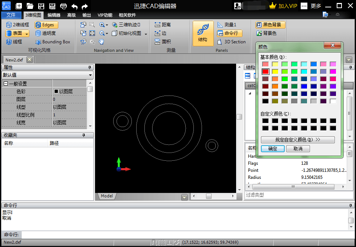This screenshot has height=247, width=356.
Task: Select the pan hand tool icon
Action: pyautogui.click(x=101, y=41)
